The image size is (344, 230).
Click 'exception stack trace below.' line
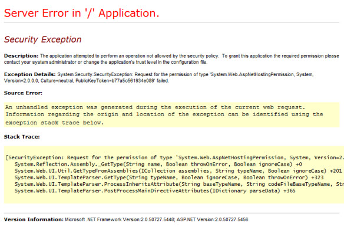pos(54,123)
